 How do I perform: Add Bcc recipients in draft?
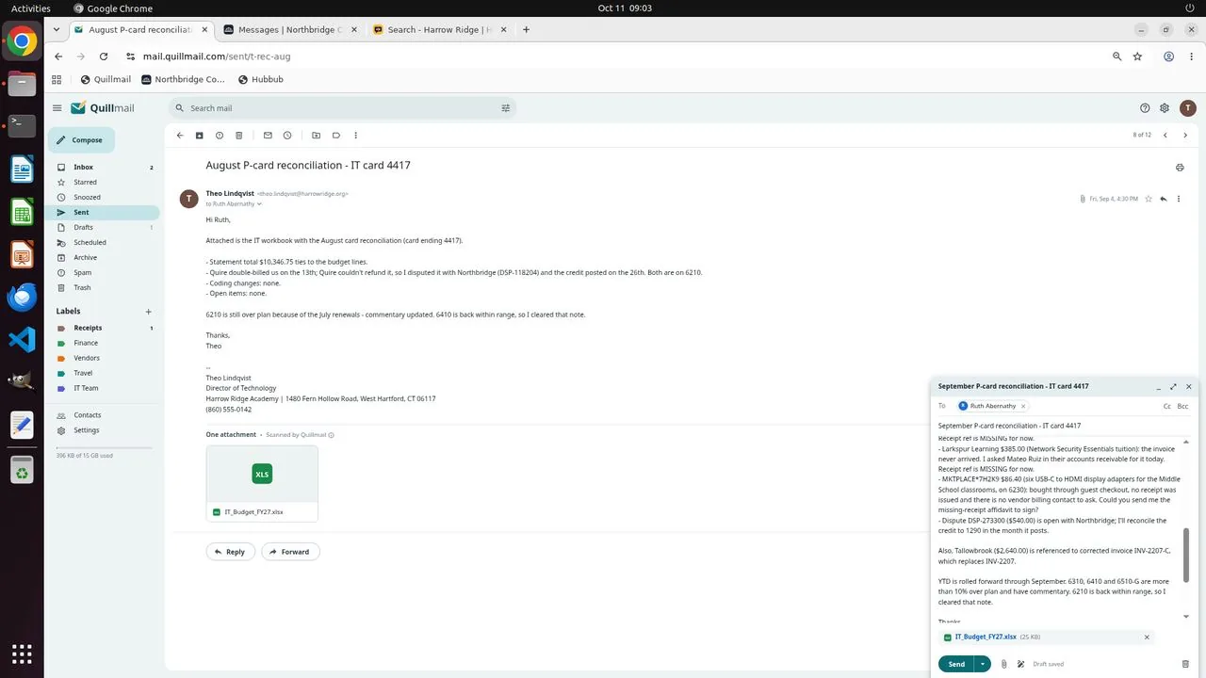1182,406
